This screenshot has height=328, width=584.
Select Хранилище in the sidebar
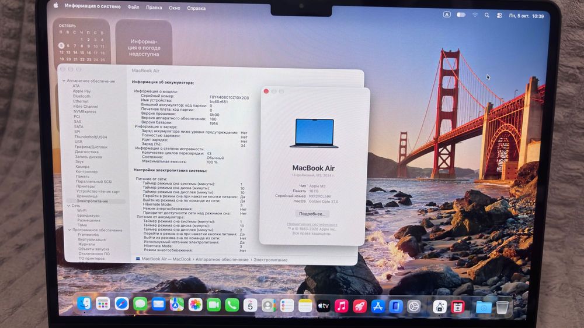[87, 196]
